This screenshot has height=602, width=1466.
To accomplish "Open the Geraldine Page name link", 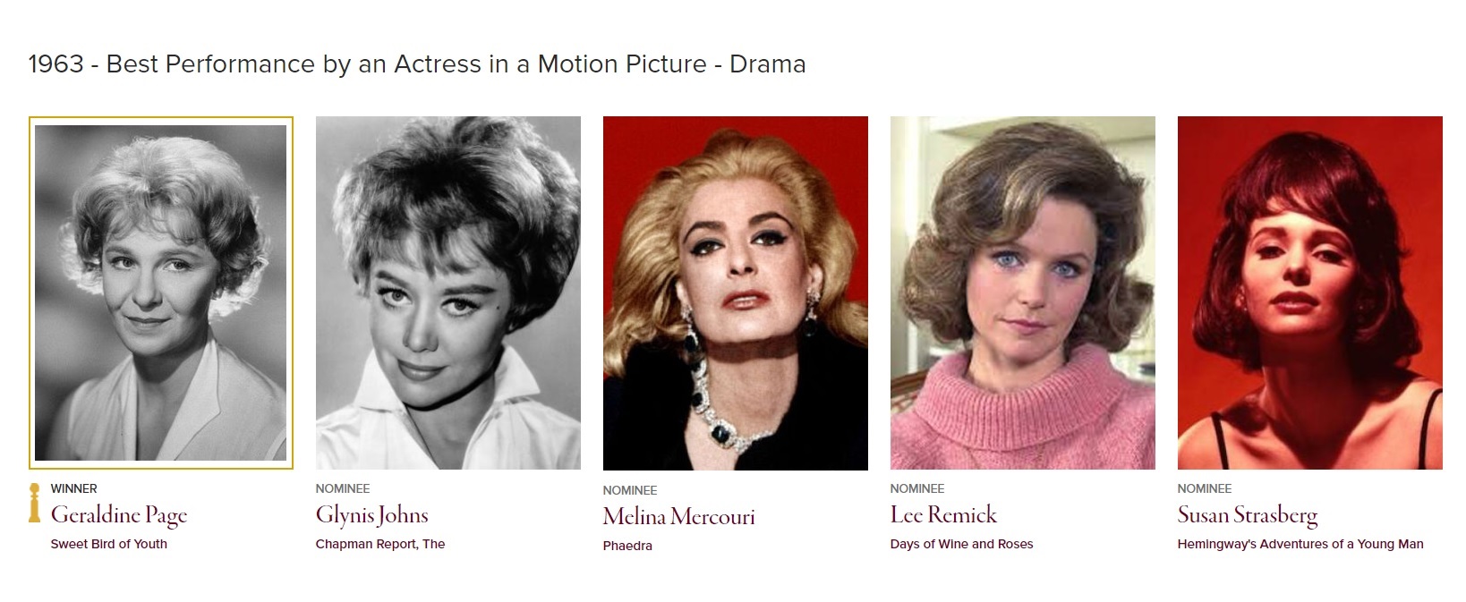I will pos(119,515).
